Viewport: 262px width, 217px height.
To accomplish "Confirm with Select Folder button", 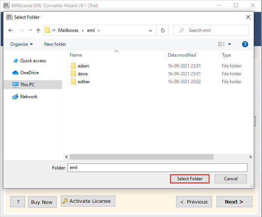I will tap(190, 179).
